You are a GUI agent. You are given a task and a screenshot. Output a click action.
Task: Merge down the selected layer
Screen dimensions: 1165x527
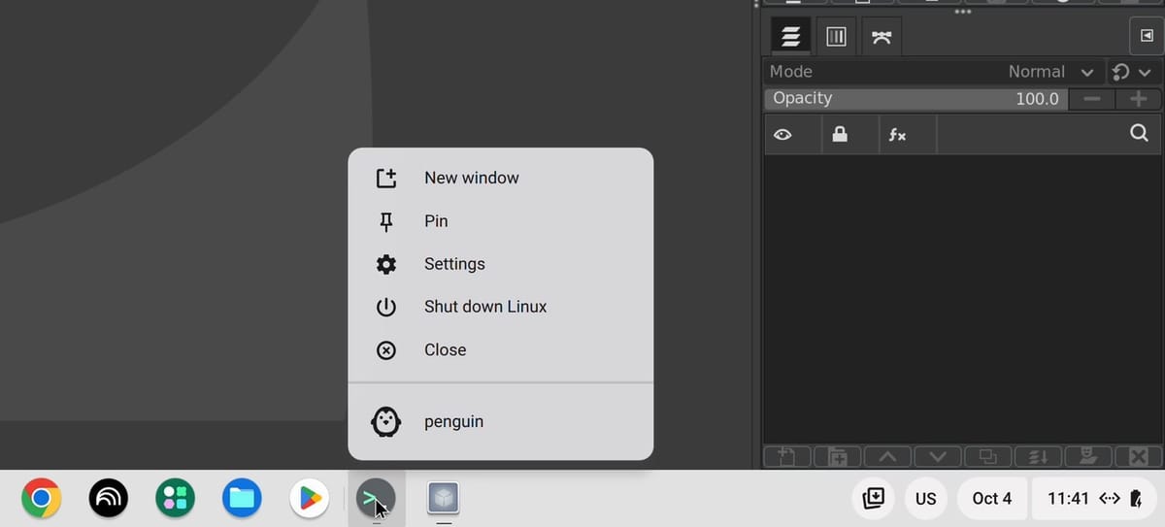1038,456
